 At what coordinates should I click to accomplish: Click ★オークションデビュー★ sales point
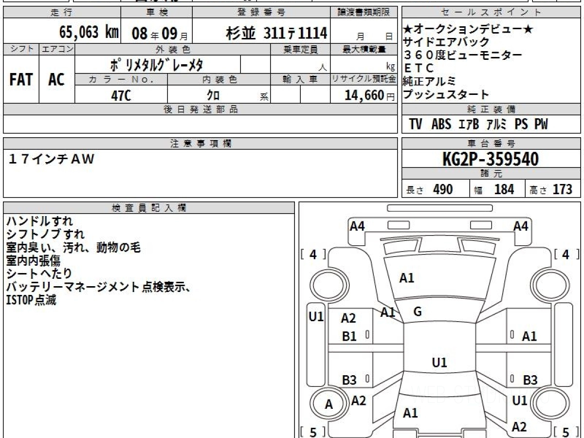(468, 30)
